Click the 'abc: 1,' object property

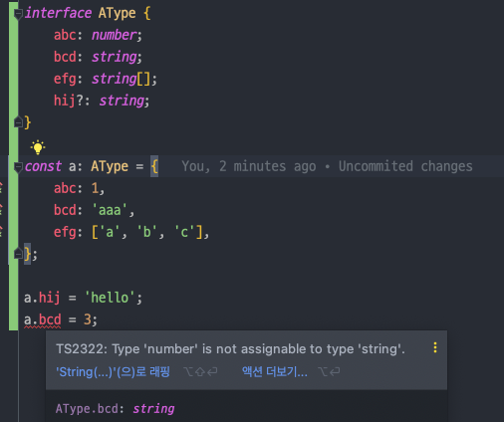(x=80, y=188)
